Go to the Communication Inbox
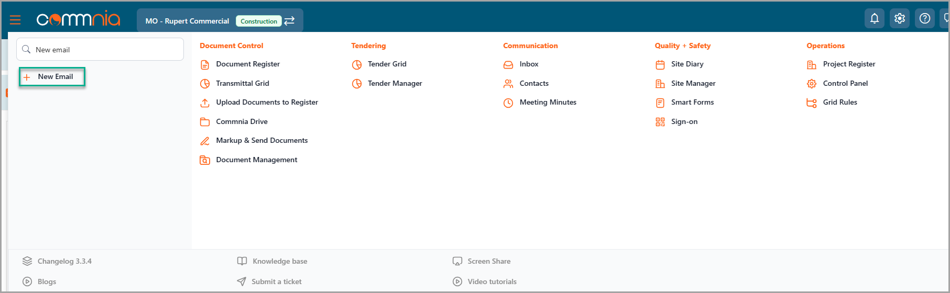 point(528,64)
